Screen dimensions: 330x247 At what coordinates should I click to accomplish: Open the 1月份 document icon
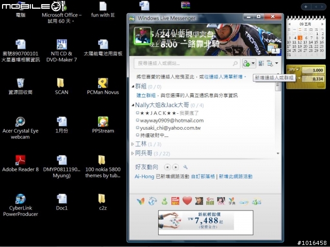(62, 125)
